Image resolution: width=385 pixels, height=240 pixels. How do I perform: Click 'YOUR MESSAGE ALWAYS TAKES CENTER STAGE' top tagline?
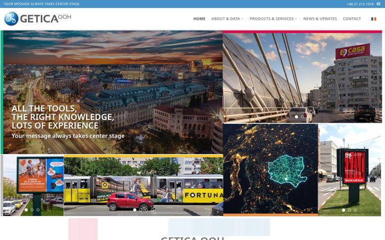click(x=42, y=4)
